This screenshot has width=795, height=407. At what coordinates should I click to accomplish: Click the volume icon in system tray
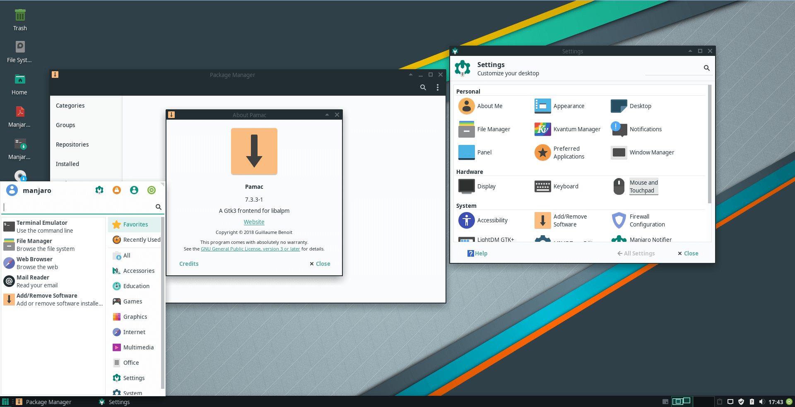click(x=762, y=402)
